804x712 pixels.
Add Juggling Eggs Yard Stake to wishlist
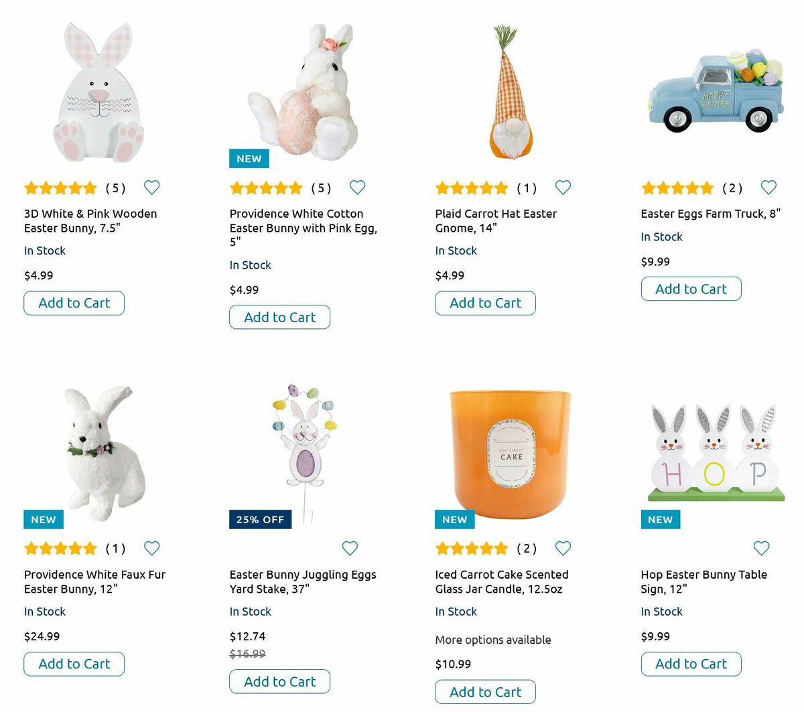(350, 549)
